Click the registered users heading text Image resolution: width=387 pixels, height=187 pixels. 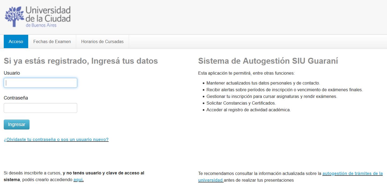tap(80, 61)
